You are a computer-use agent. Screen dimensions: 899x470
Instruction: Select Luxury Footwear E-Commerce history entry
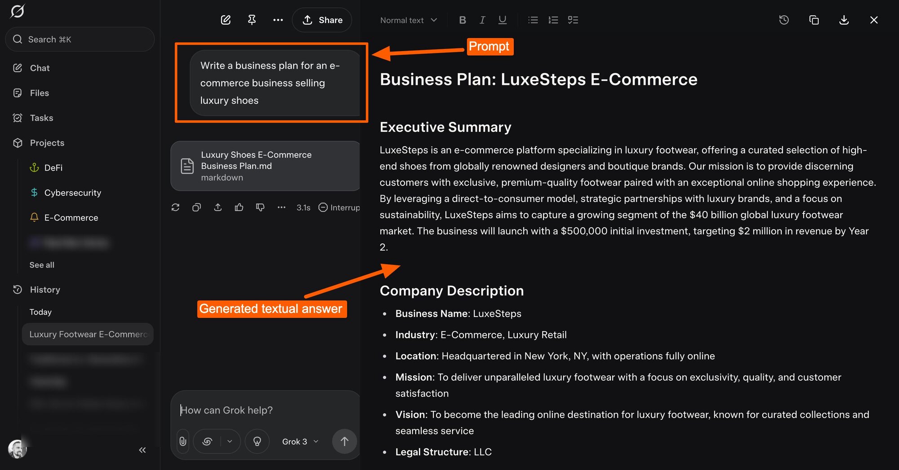point(88,334)
